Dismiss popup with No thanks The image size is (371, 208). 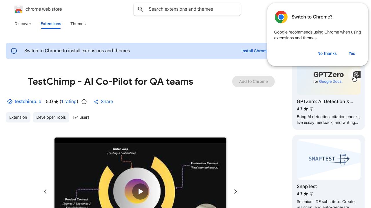click(327, 53)
